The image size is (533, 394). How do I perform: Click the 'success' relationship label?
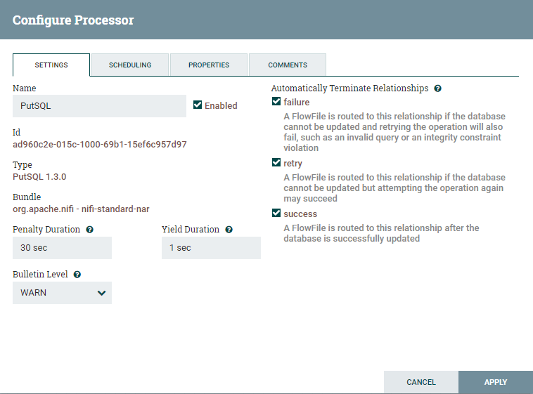[300, 214]
